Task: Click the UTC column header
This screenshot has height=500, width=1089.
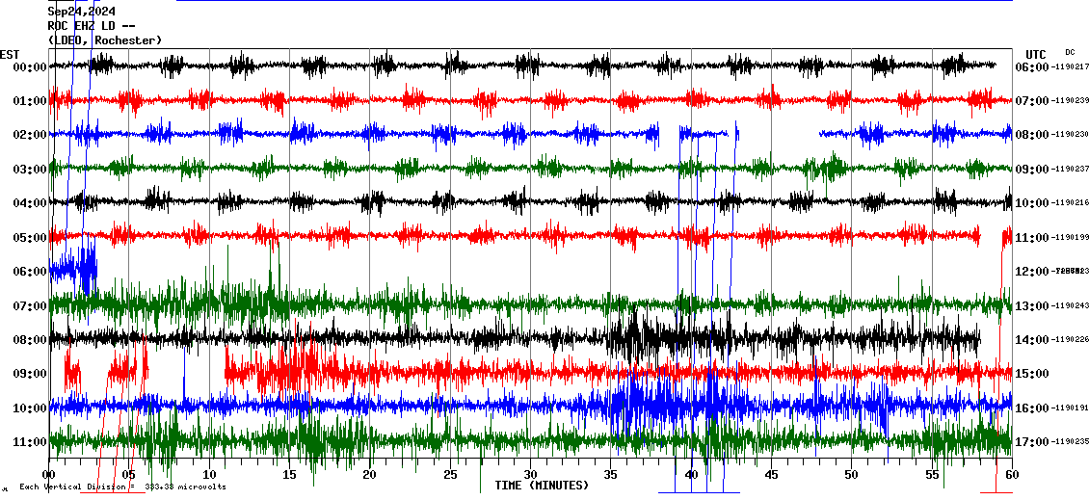Action: coord(1035,54)
